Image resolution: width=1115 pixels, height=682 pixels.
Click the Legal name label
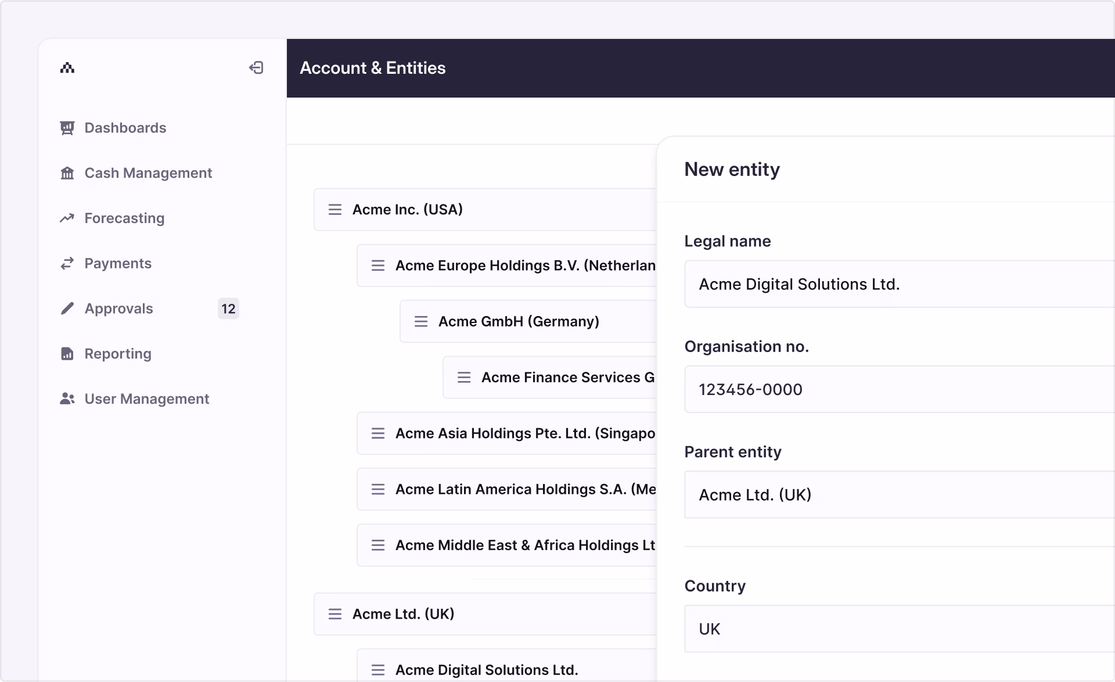click(x=728, y=241)
